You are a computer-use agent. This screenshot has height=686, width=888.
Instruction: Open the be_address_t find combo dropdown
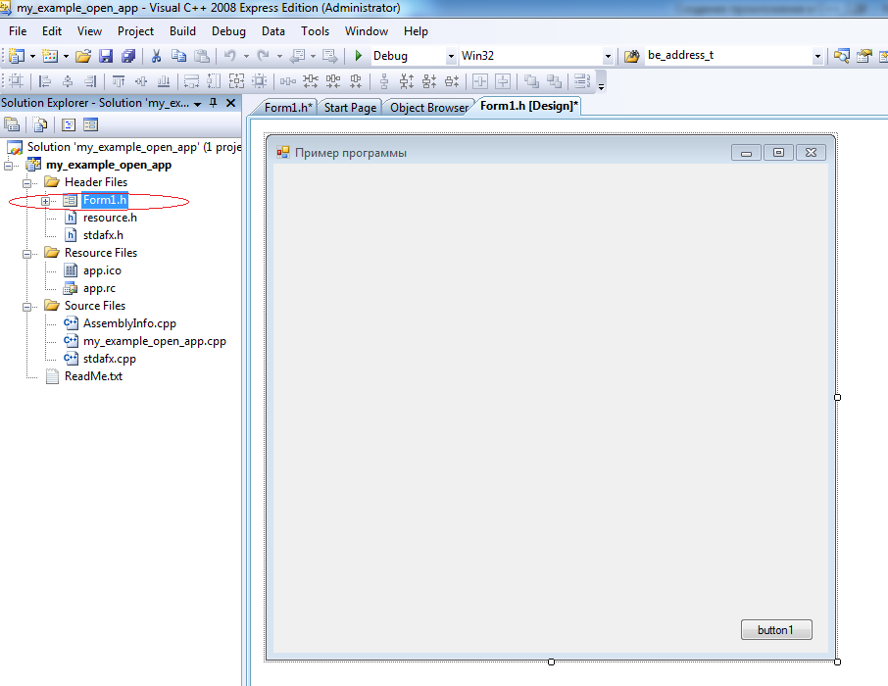pyautogui.click(x=817, y=56)
